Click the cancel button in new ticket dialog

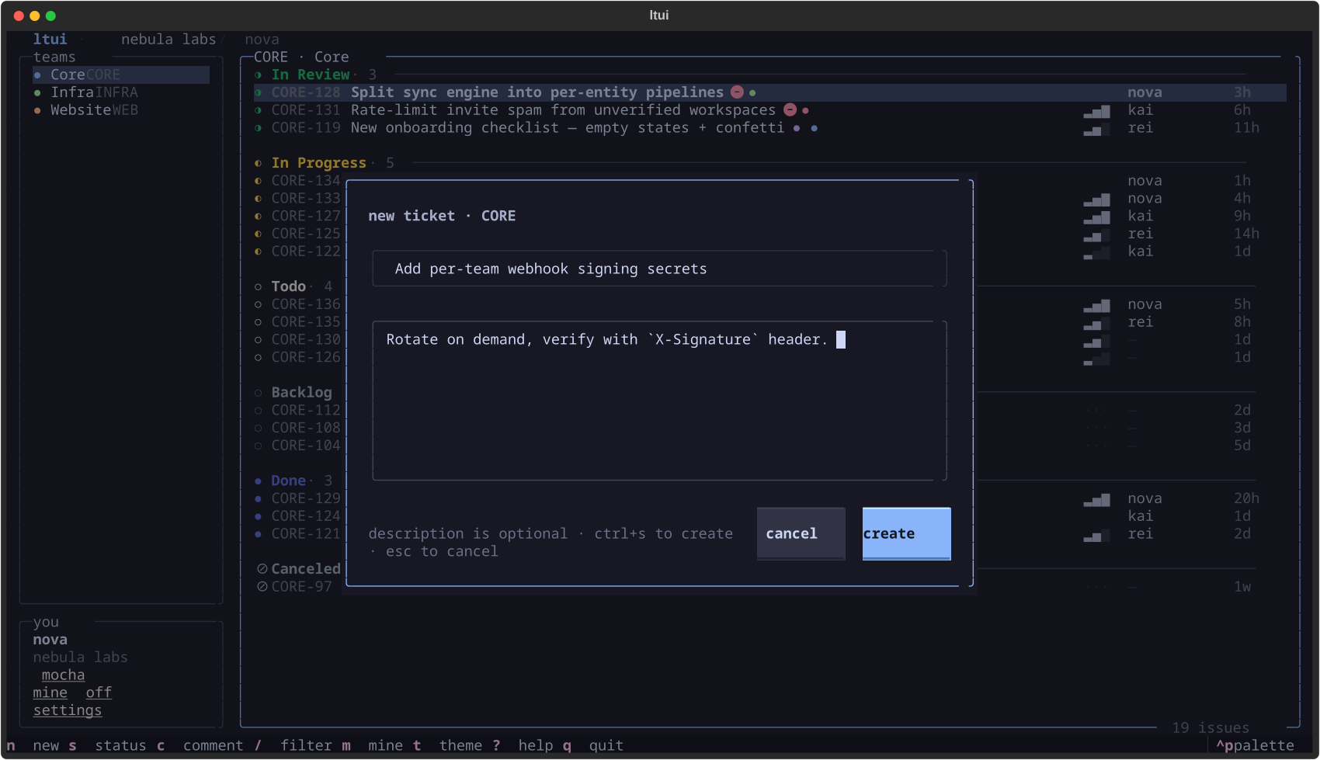[x=801, y=533]
